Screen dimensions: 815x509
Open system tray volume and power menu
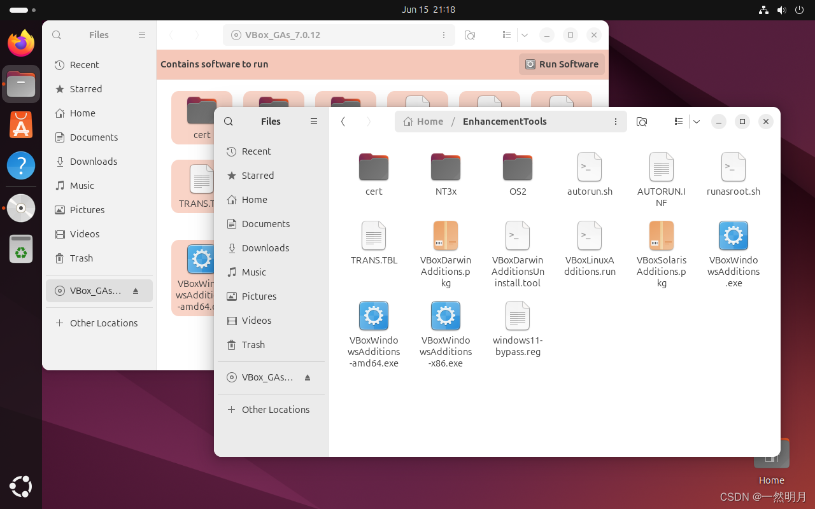point(782,10)
